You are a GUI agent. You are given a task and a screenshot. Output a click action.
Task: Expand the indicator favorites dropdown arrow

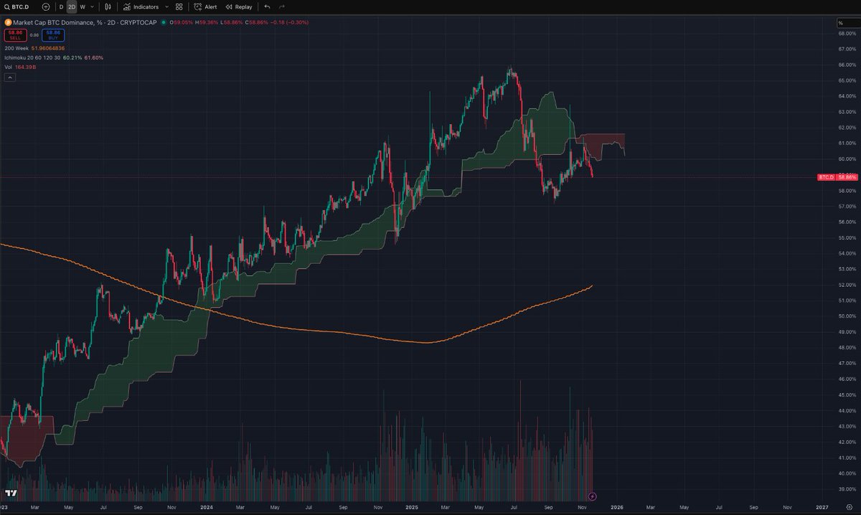click(x=167, y=6)
